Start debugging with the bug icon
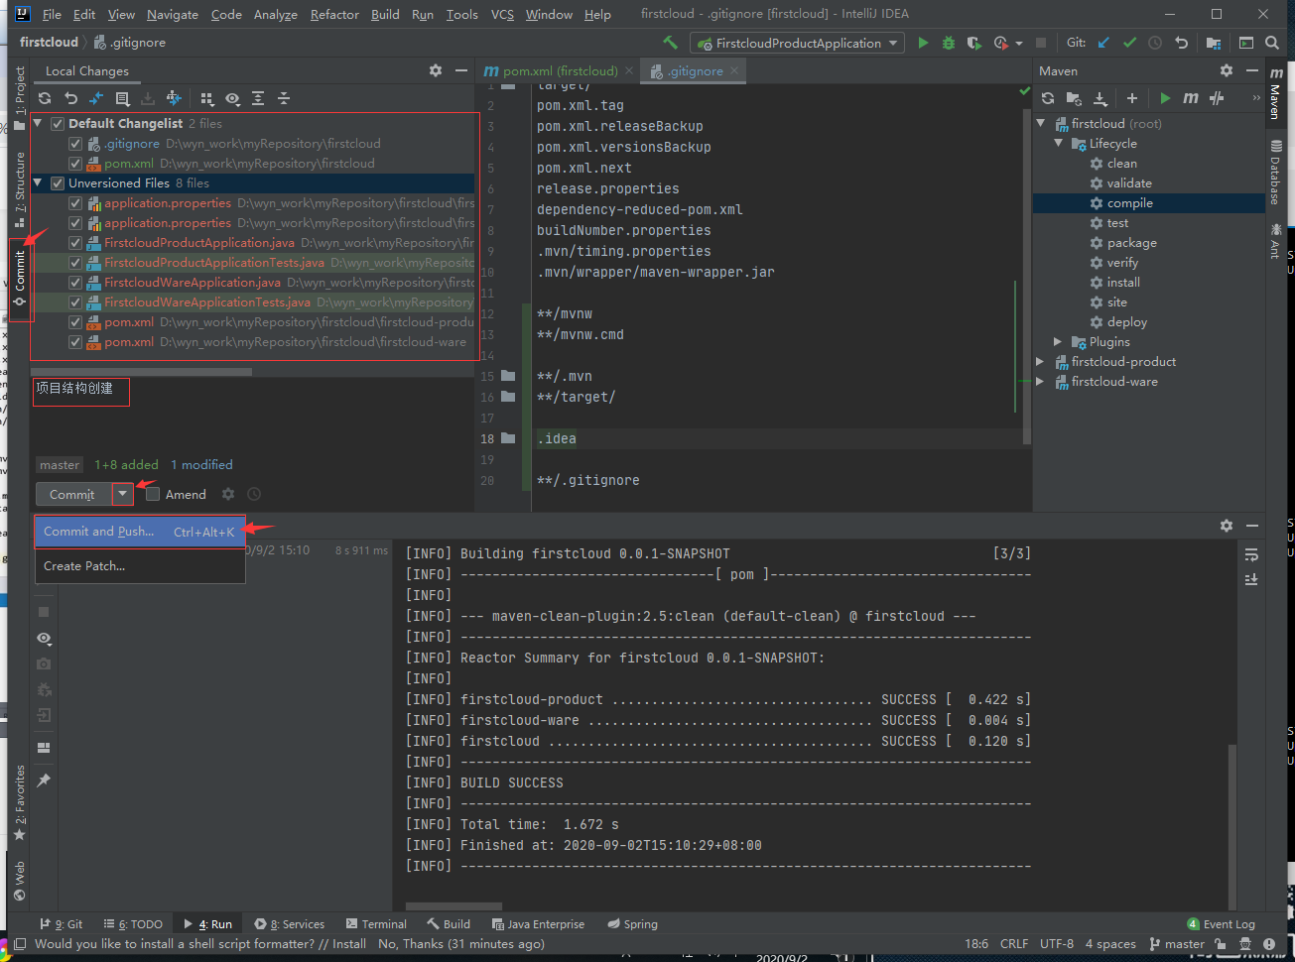Screen dimensions: 1295x962 949,43
